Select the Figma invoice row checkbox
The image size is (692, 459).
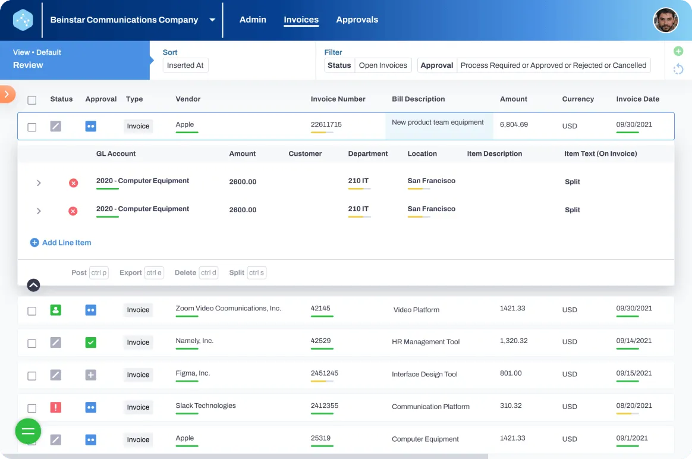point(32,376)
